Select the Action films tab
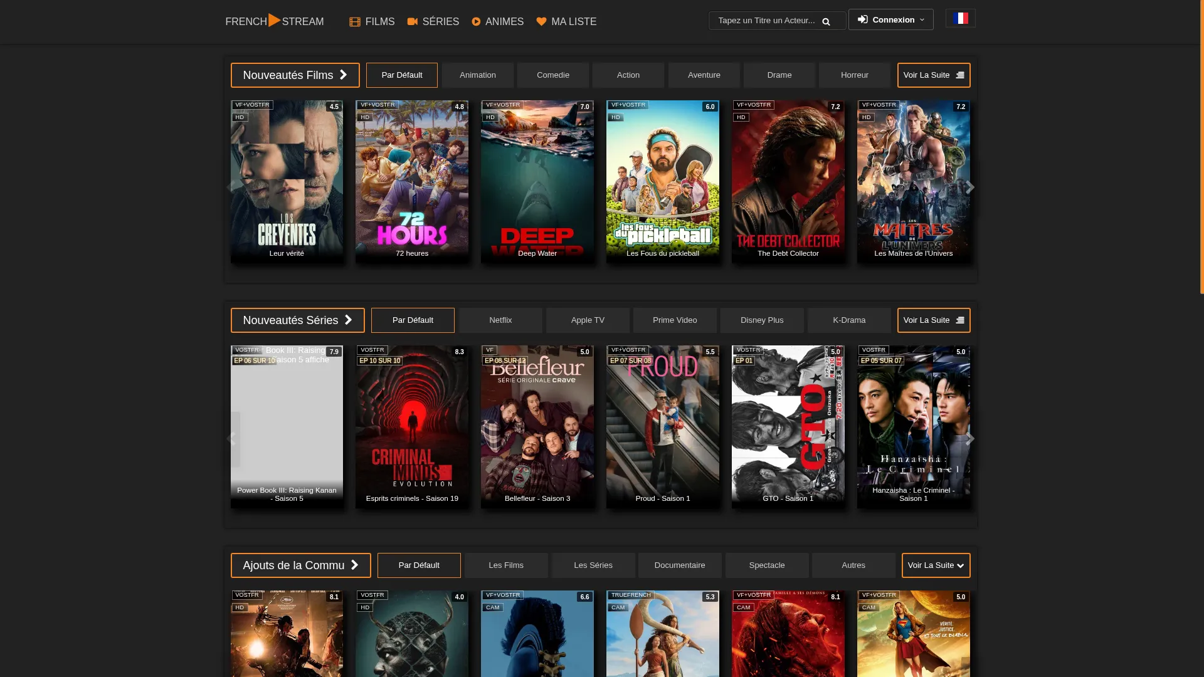Screen dimensions: 1204x677 628,75
